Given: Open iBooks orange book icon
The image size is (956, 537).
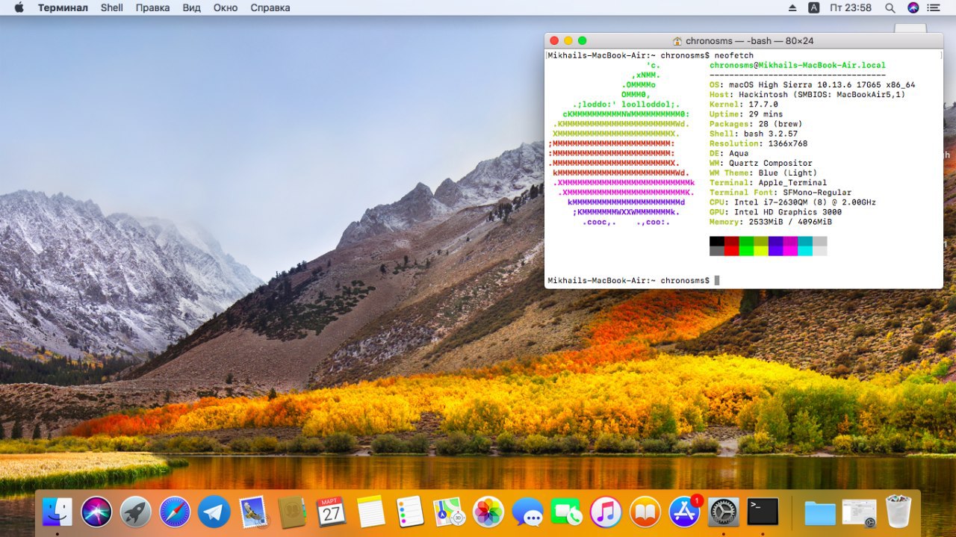Looking at the screenshot, I should pyautogui.click(x=645, y=512).
